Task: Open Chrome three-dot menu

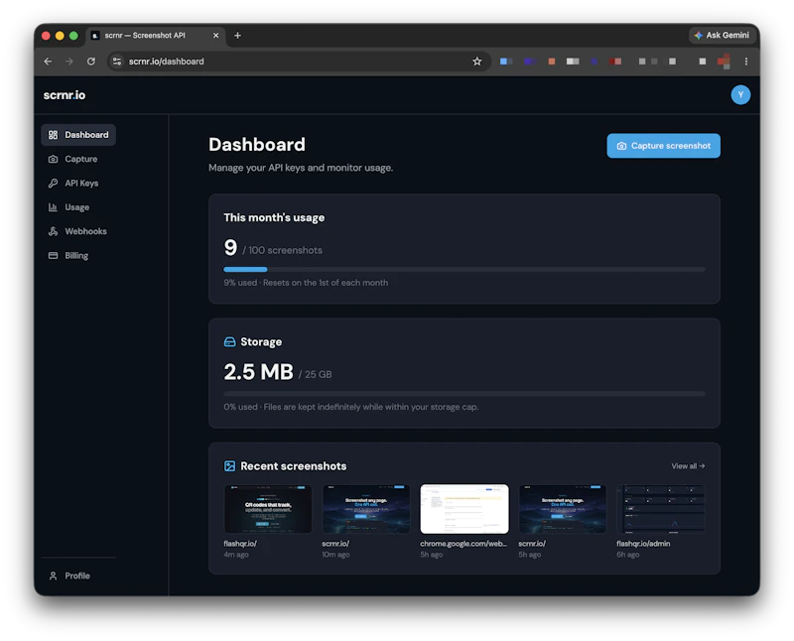Action: tap(746, 62)
